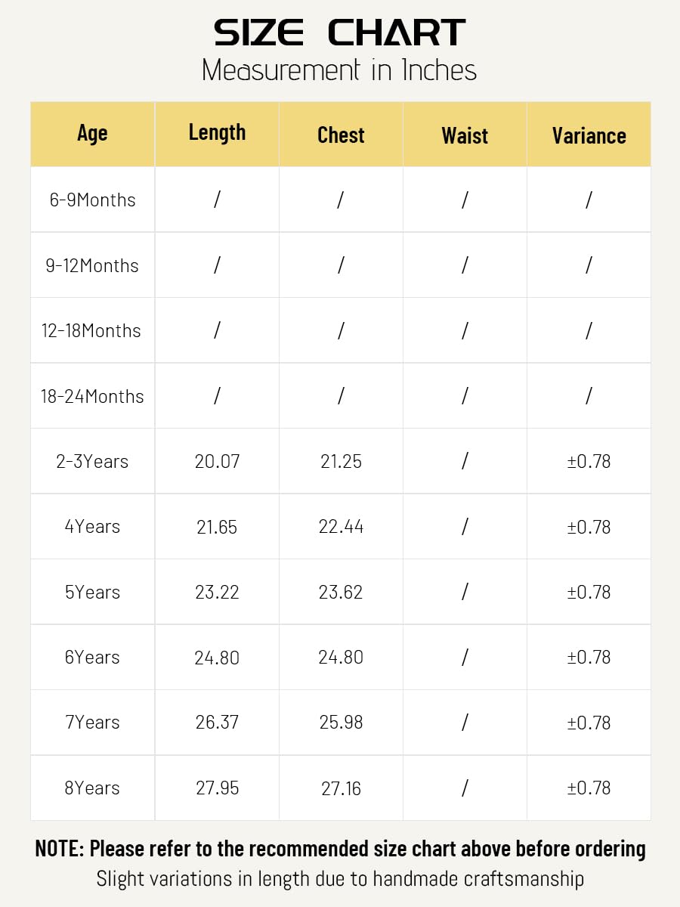Select the 6-9Months row label
This screenshot has height=907, width=680.
[x=92, y=200]
